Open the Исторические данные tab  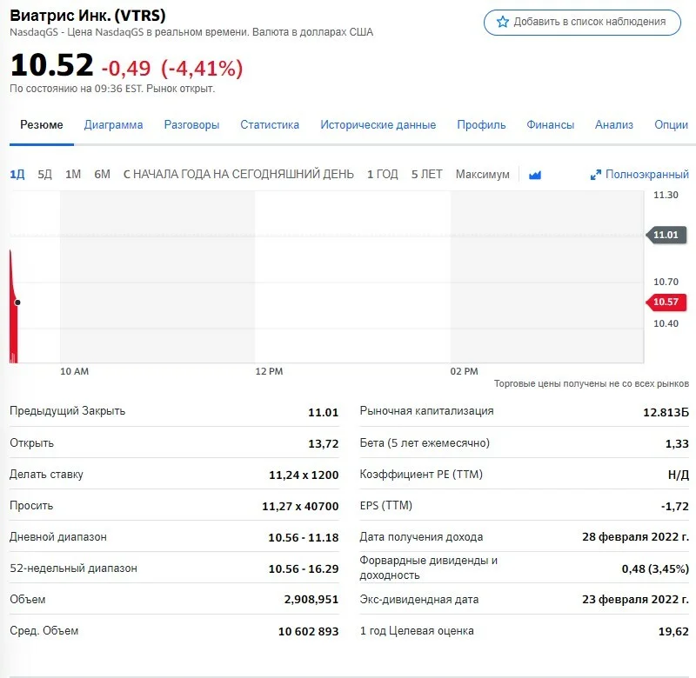[378, 124]
